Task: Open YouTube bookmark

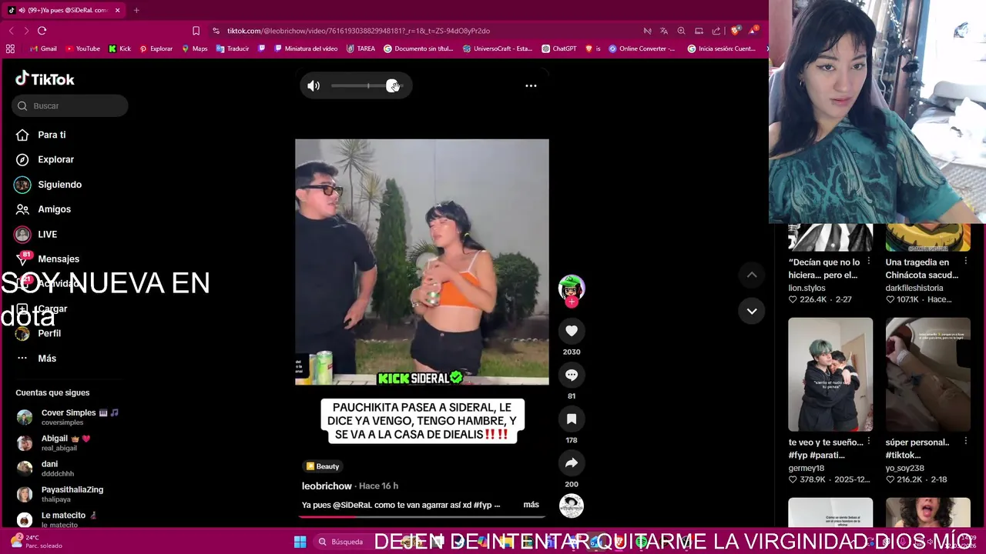Action: [x=82, y=48]
